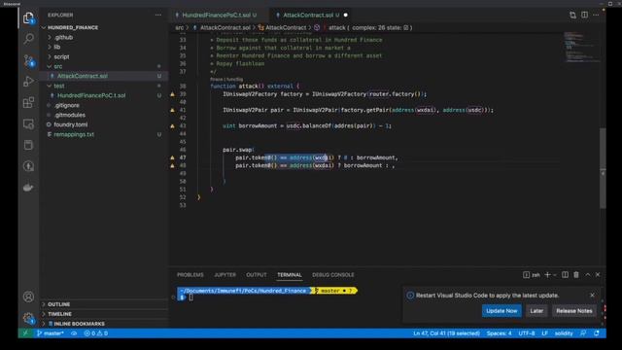Kill terminal with trash icon
Viewport: 622px width, 350px height.
click(576, 274)
